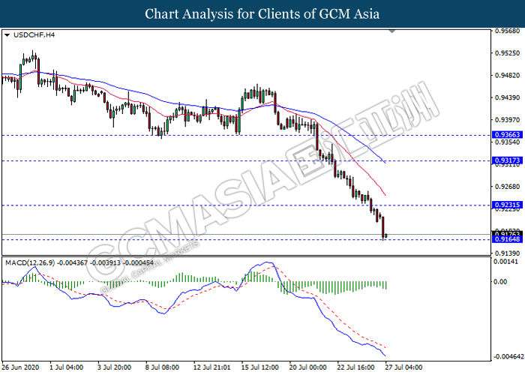The height and width of the screenshot is (375, 525).
Task: Open the USDCHF,H4 symbol dropdown arrow
Action: tap(7, 35)
